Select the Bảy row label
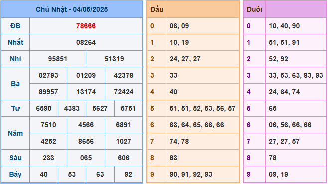Screen dimensions: 328x184 click(15, 175)
